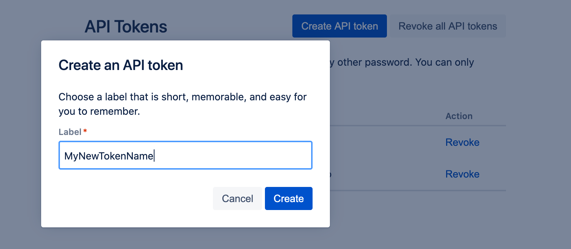Revoke the first token in the list
The width and height of the screenshot is (571, 249).
coord(462,142)
